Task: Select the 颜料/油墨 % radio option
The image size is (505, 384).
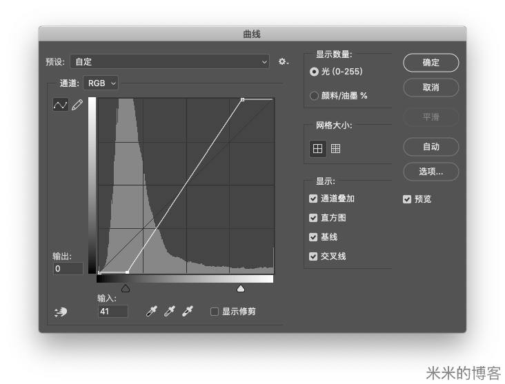Action: (315, 96)
